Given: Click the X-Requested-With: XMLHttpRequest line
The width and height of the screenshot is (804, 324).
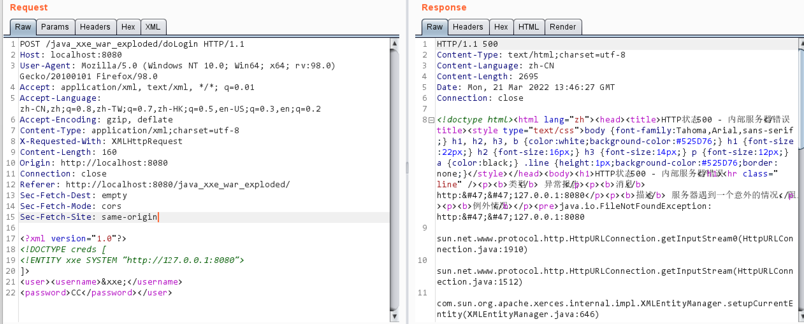Looking at the screenshot, I should [x=101, y=141].
